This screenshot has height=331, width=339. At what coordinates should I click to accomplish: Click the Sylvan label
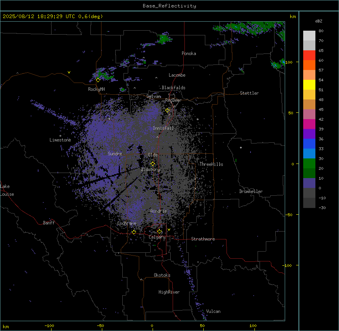click(x=153, y=96)
